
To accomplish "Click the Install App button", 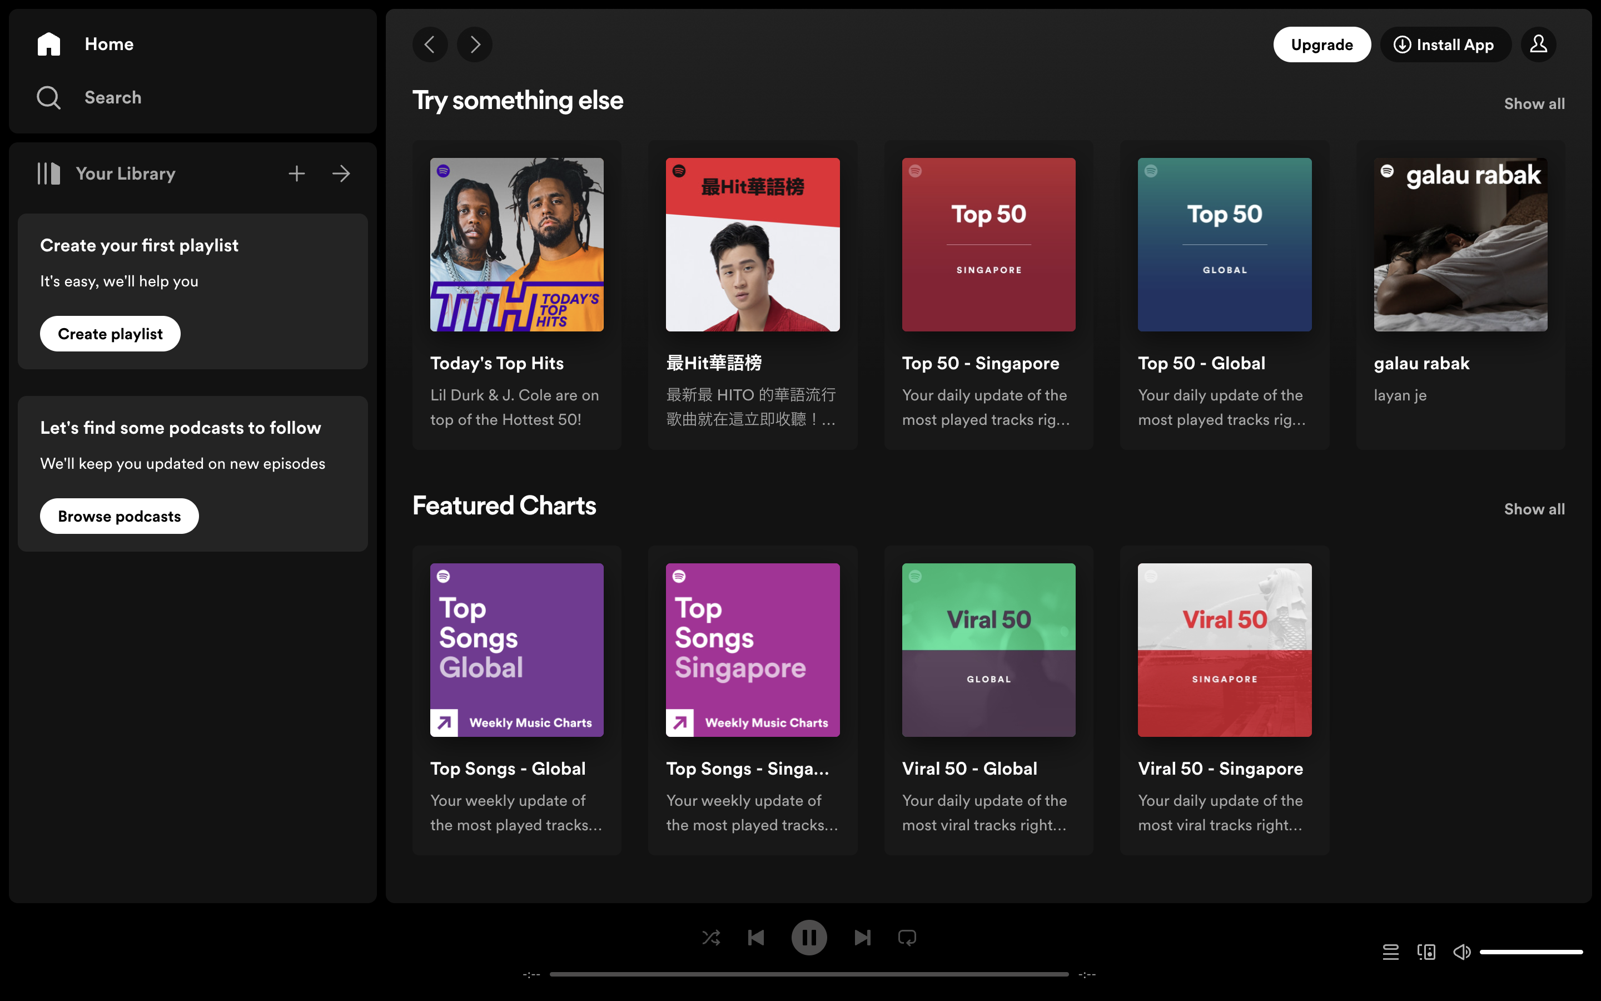I will point(1445,44).
